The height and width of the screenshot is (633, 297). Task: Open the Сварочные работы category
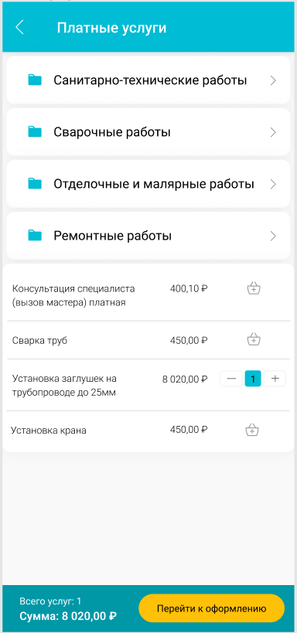(x=148, y=132)
